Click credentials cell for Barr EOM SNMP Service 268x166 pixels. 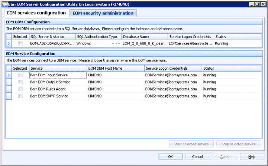(x=173, y=96)
